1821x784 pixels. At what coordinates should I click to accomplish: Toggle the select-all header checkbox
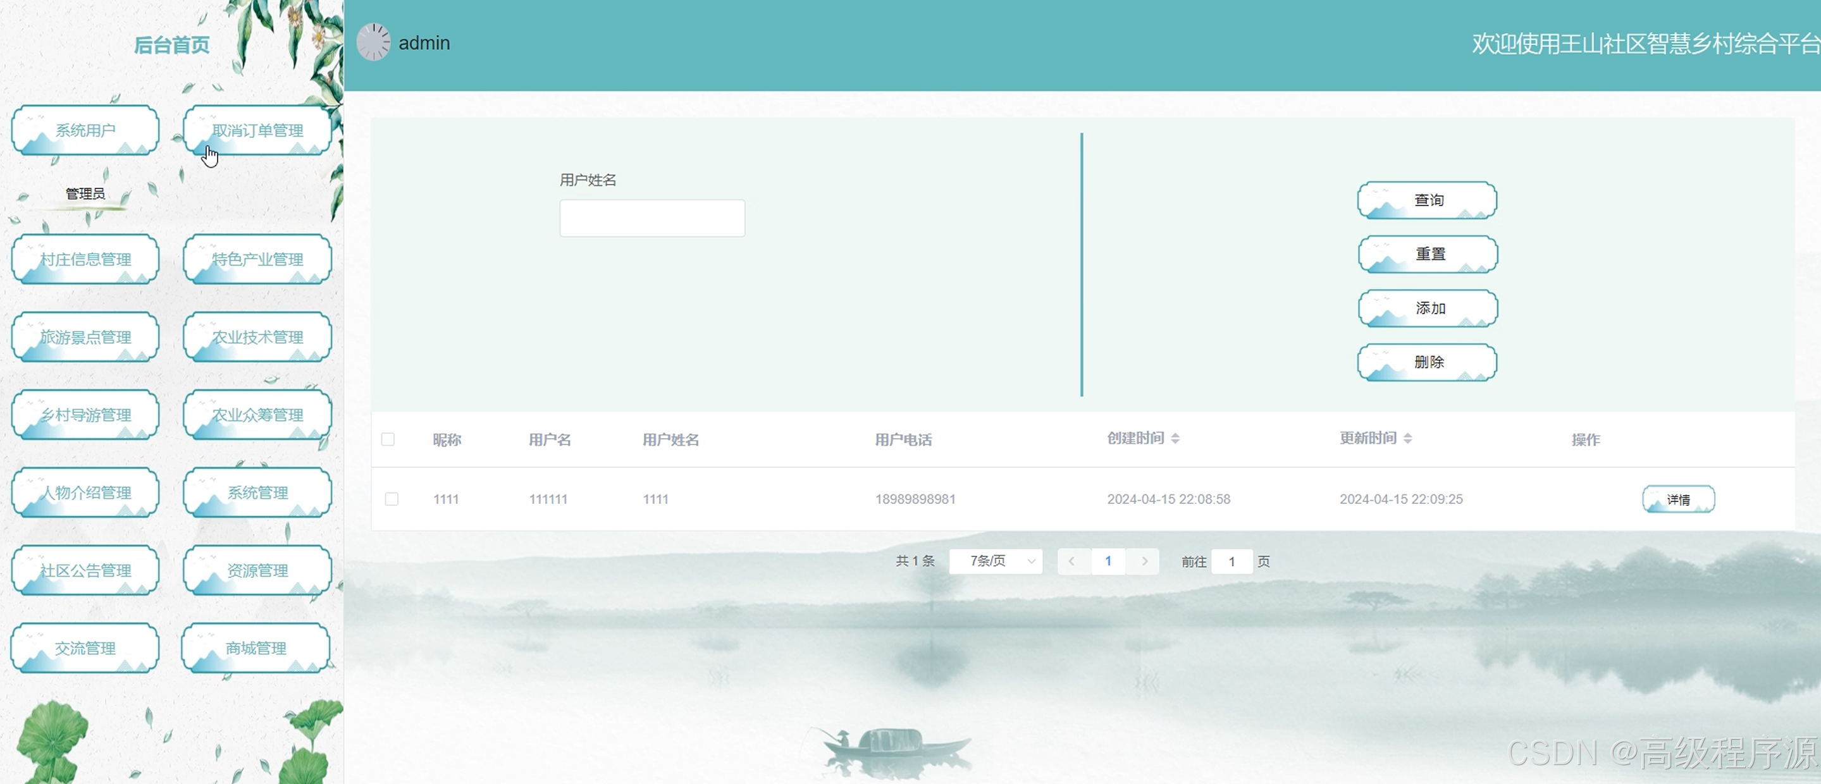point(388,439)
